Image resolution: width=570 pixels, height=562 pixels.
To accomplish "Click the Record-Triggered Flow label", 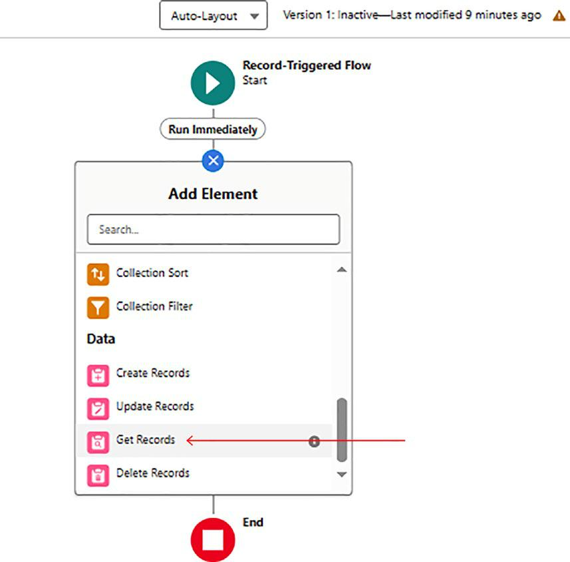I will coord(307,65).
